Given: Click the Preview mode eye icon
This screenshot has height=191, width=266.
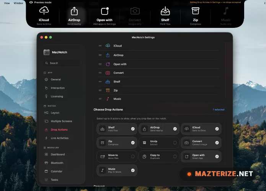Looking at the screenshot, I should 31,2.
